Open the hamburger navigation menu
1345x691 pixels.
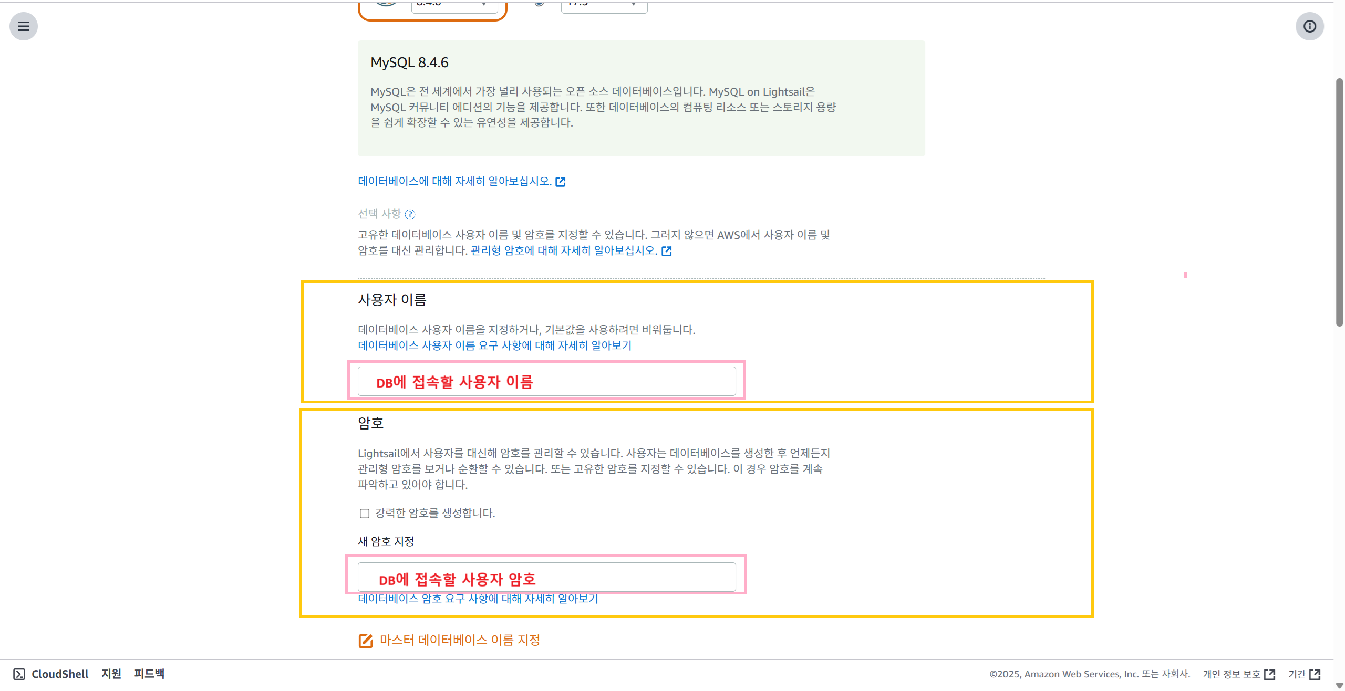coord(24,26)
